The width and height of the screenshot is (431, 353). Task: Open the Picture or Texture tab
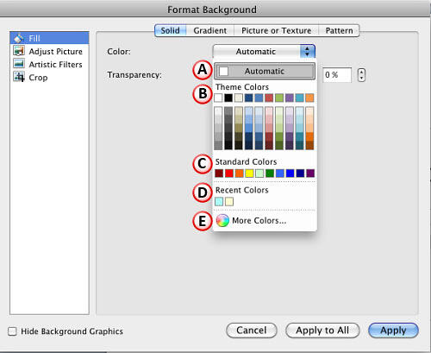tap(276, 30)
